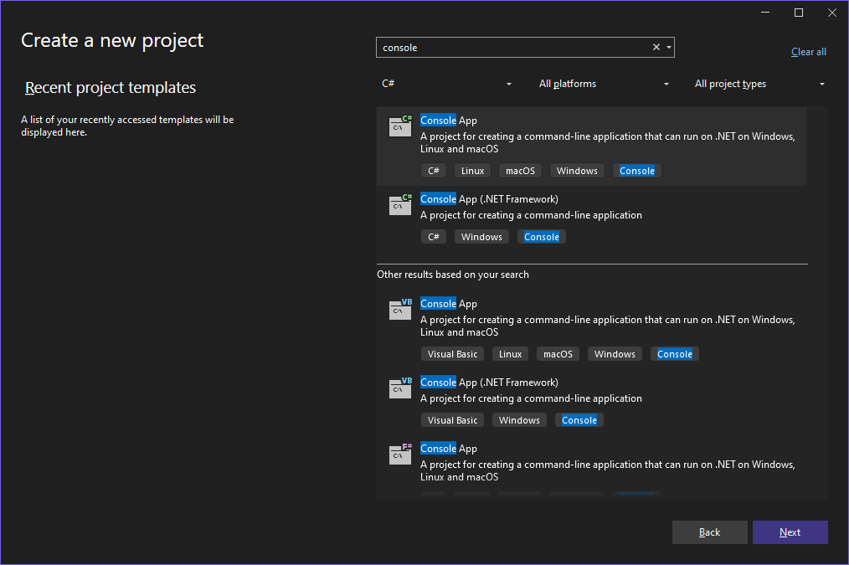This screenshot has height=565, width=849.
Task: Select the F# Console App title
Action: tap(448, 449)
